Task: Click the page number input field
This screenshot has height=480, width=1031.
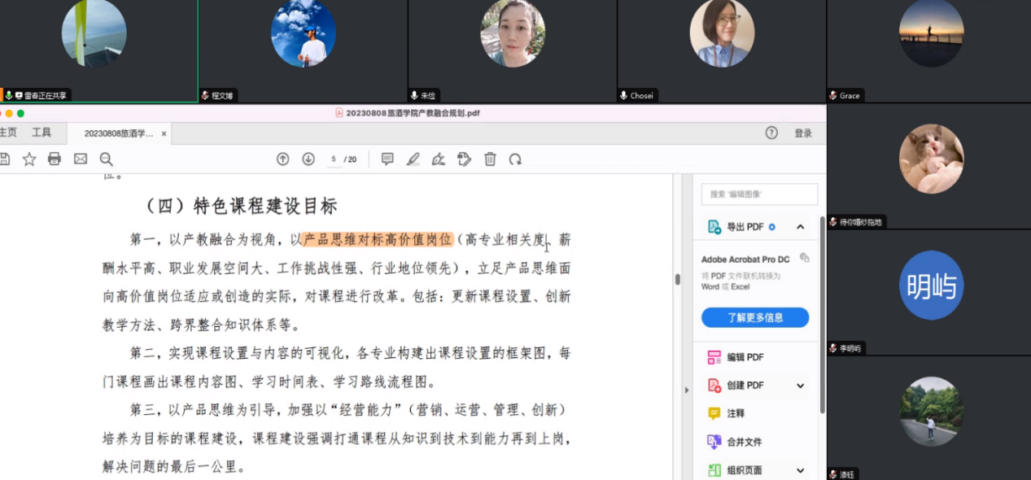Action: tap(334, 159)
